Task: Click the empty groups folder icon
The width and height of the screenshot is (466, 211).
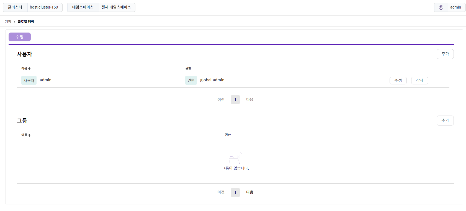Action: click(x=235, y=158)
